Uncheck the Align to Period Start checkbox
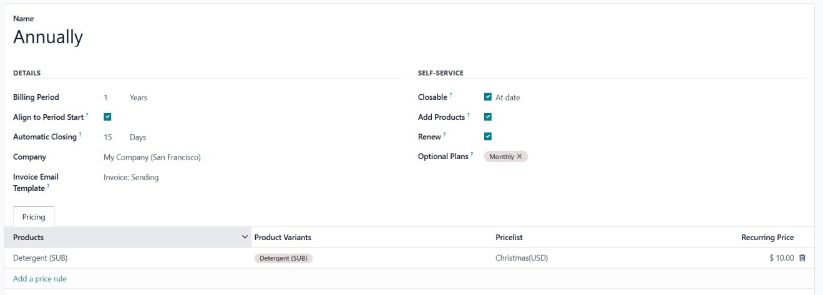This screenshot has width=823, height=295. tap(107, 117)
